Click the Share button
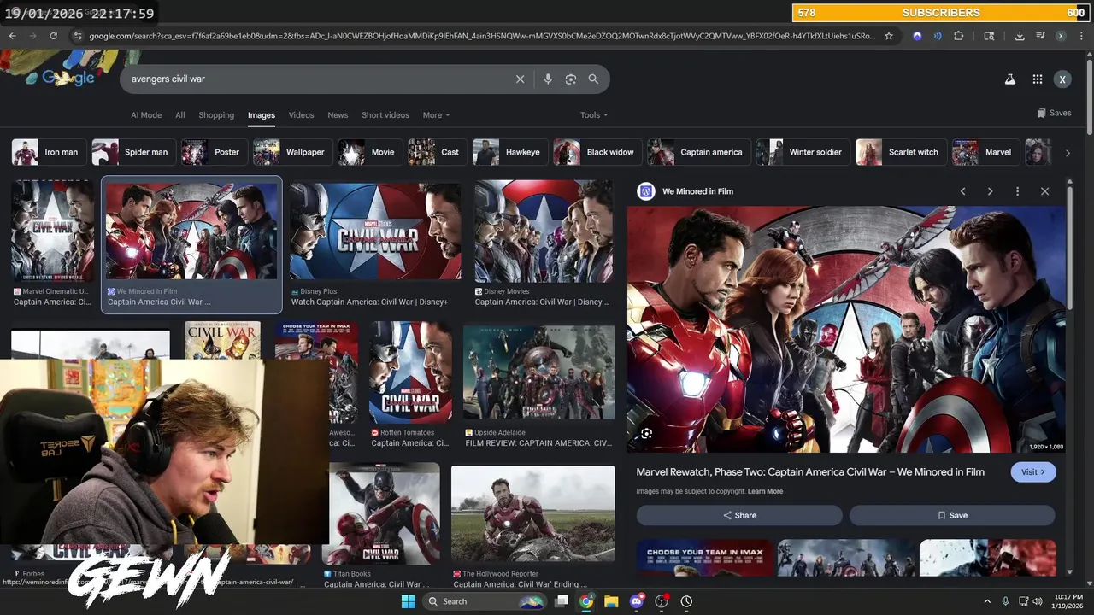Image resolution: width=1094 pixels, height=615 pixels. click(x=739, y=515)
